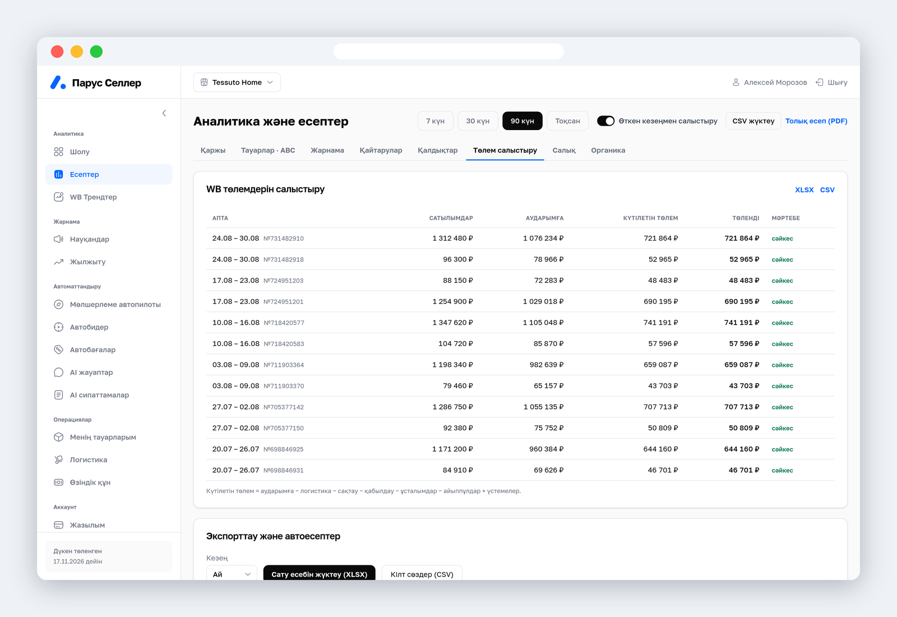Open the Науқандар megaphone icon
This screenshot has height=617, width=897.
pos(58,240)
